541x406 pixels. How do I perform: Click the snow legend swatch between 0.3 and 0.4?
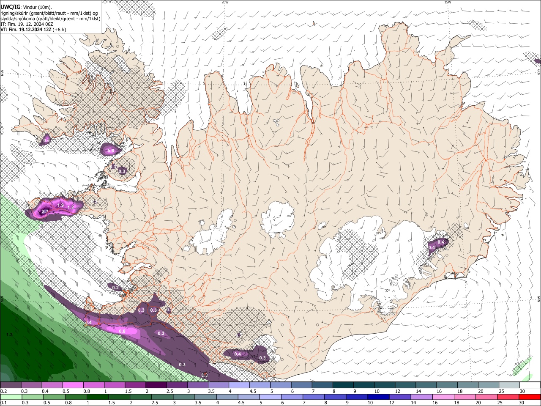[x=32, y=385]
